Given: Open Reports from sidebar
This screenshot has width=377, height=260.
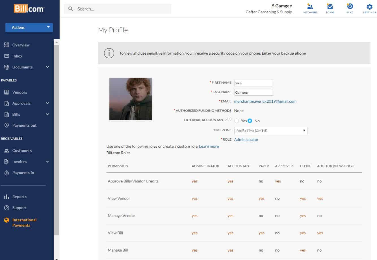Looking at the screenshot, I should pos(19,197).
